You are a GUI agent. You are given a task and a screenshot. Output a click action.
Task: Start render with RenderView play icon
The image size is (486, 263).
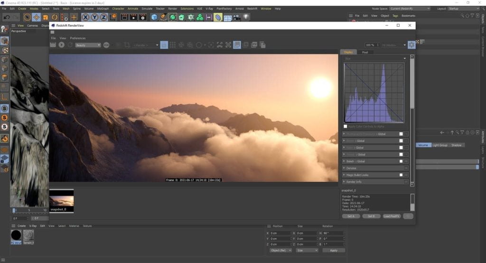(x=61, y=45)
